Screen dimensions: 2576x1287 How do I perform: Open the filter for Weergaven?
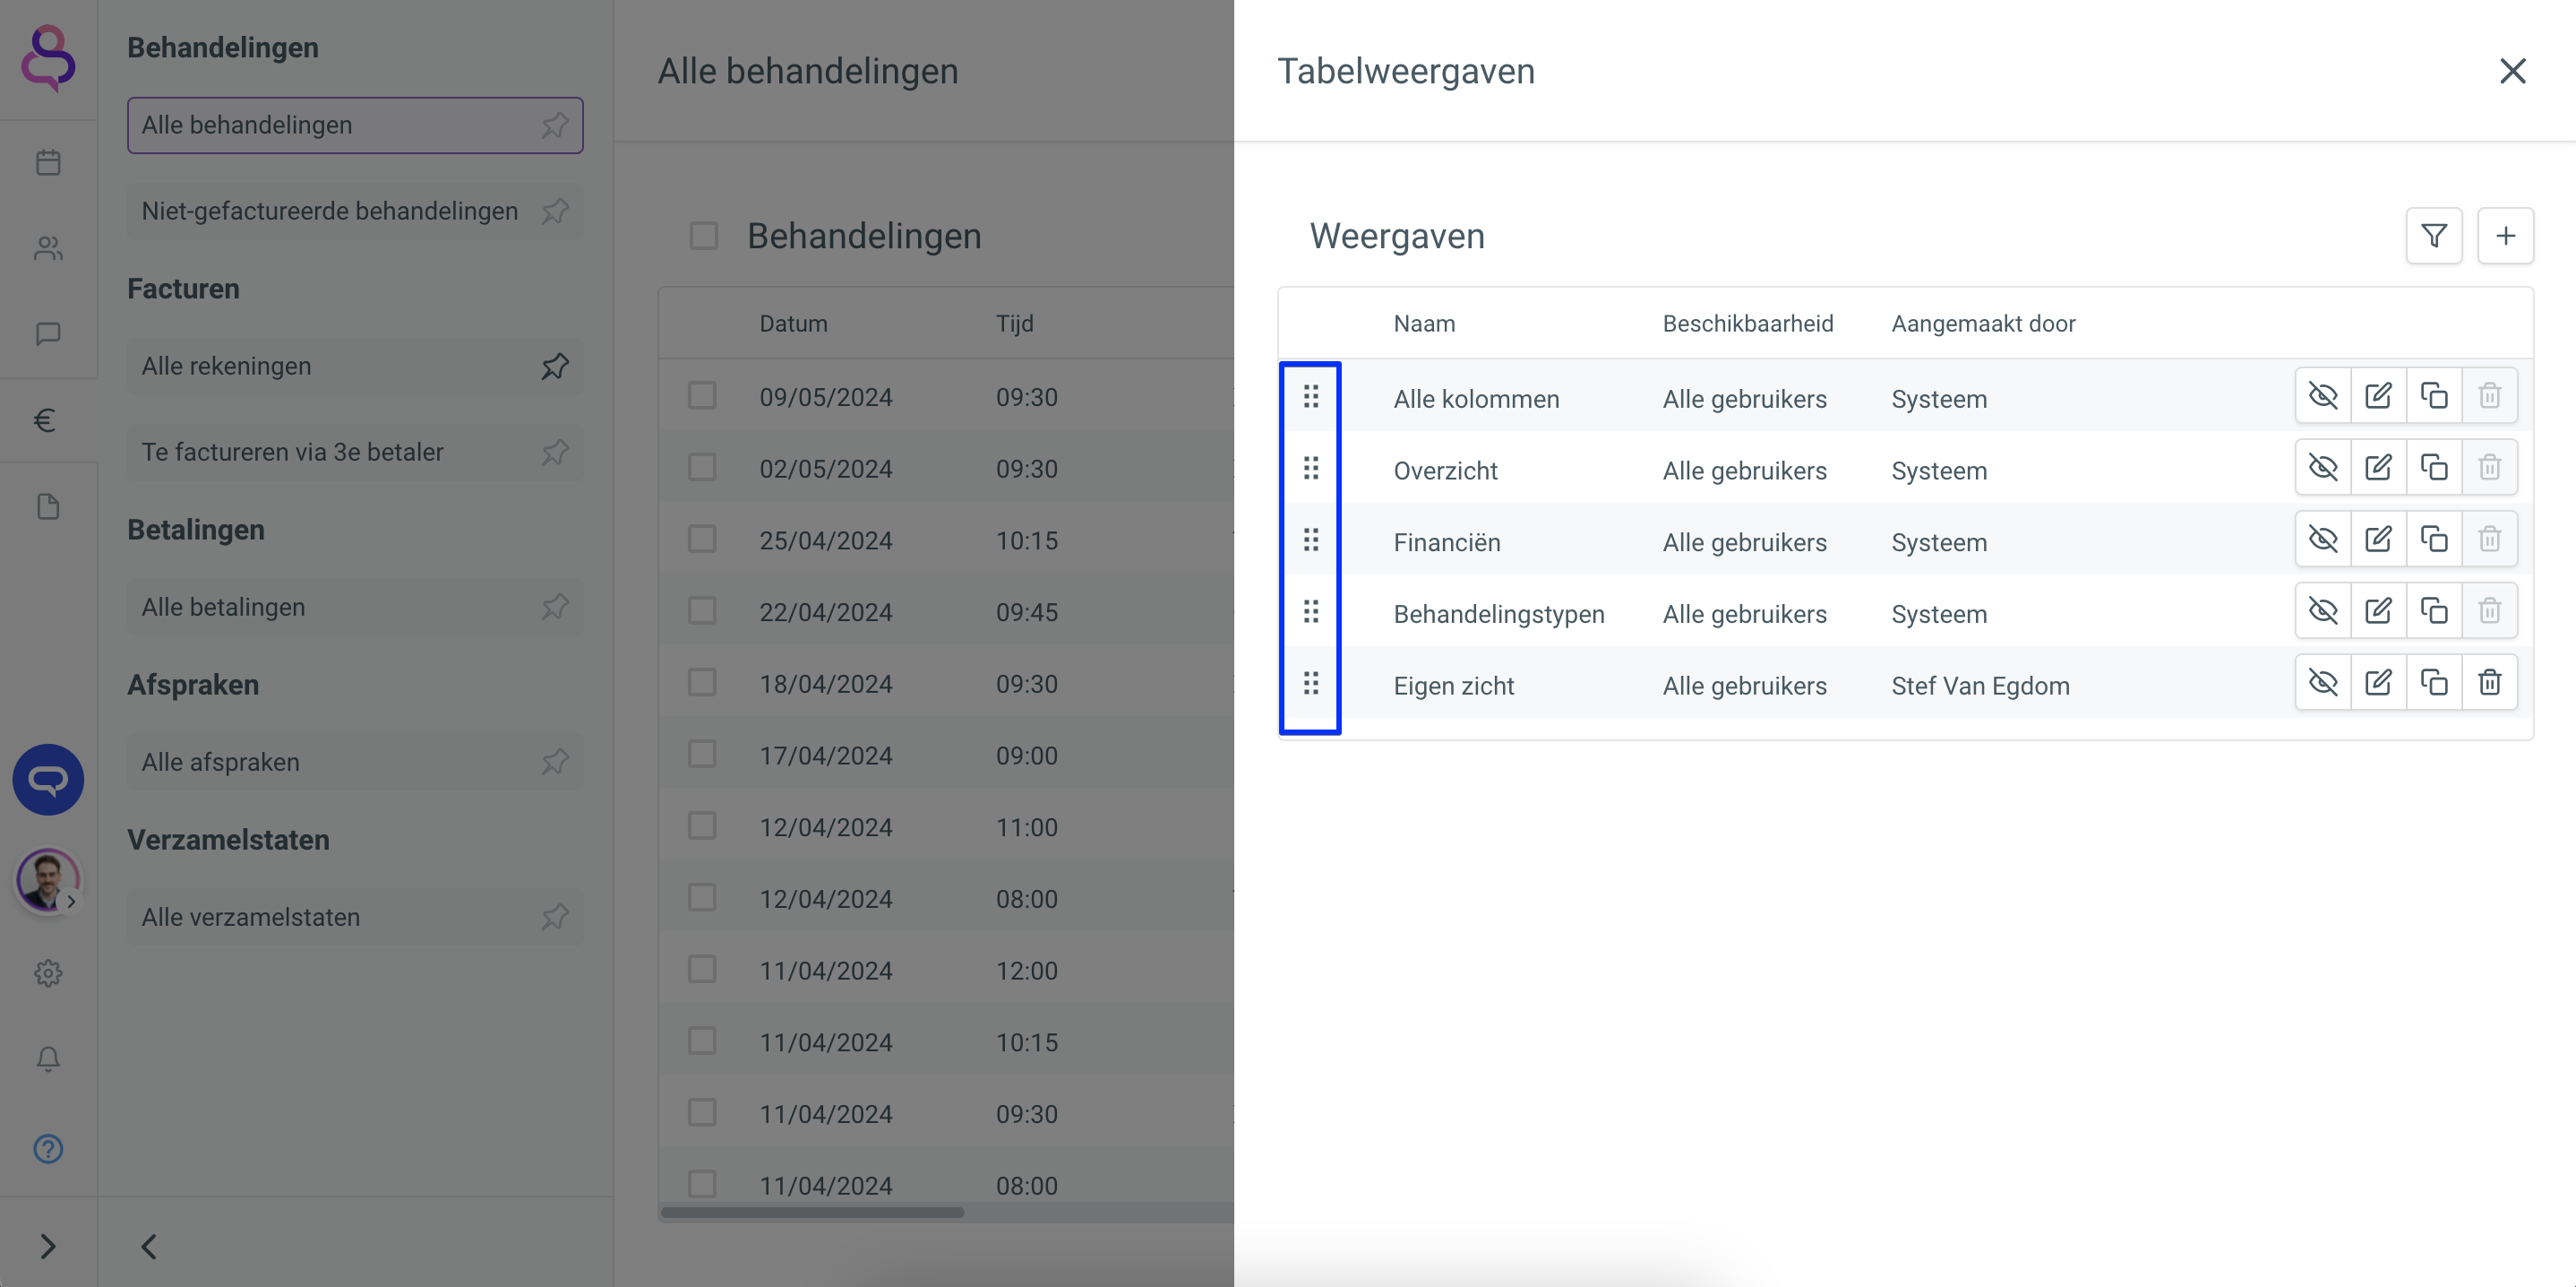pyautogui.click(x=2434, y=237)
